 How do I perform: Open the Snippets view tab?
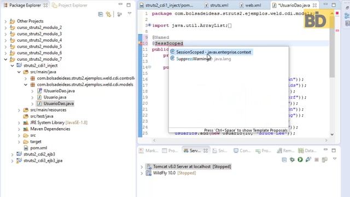[220, 151]
